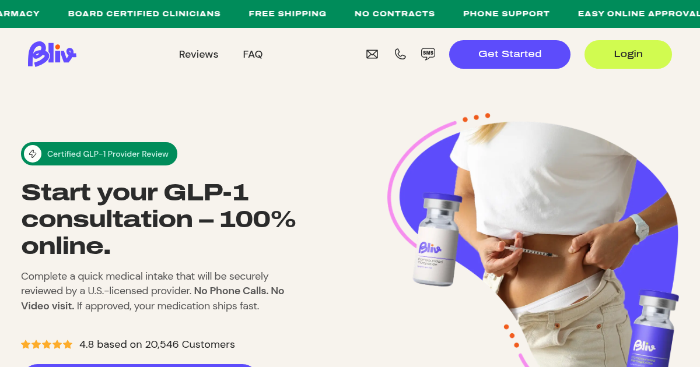Click the Easy Online Approval banner text
Screen dimensions: 700x367
point(639,13)
